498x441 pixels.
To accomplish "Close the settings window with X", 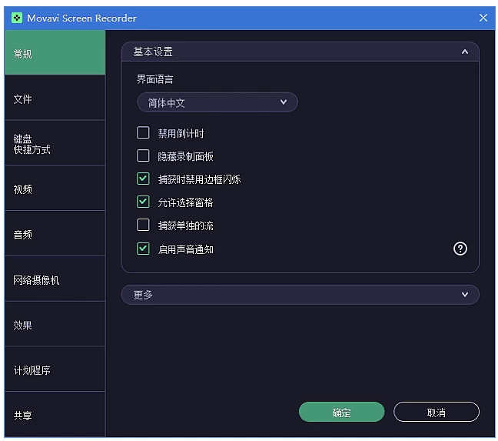I will pos(483,18).
